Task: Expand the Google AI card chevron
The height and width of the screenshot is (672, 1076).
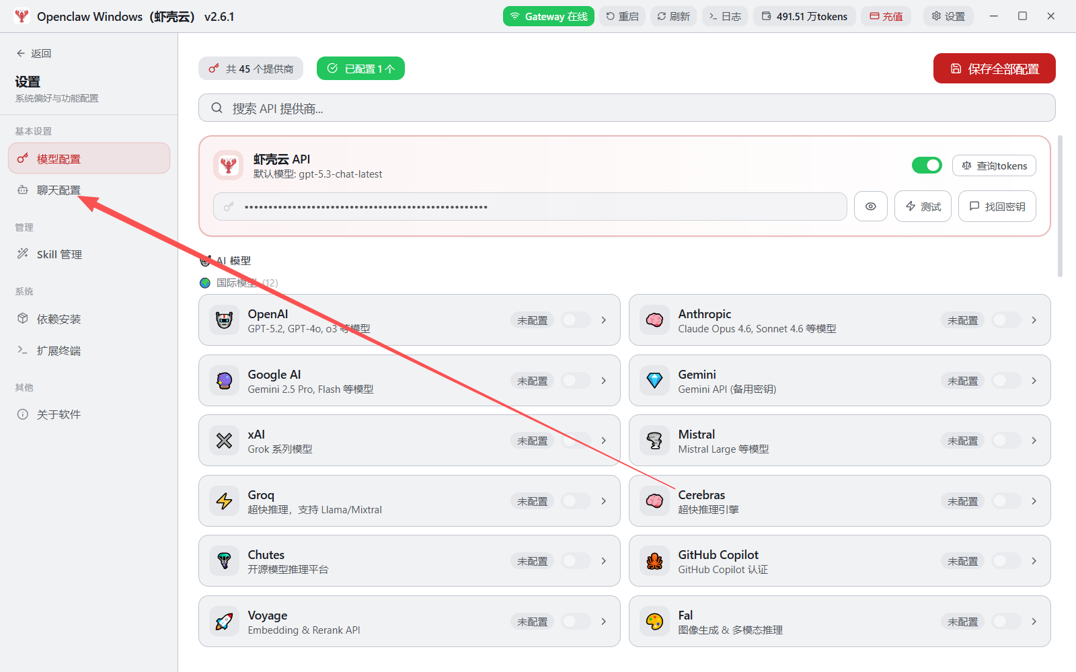Action: pyautogui.click(x=604, y=381)
